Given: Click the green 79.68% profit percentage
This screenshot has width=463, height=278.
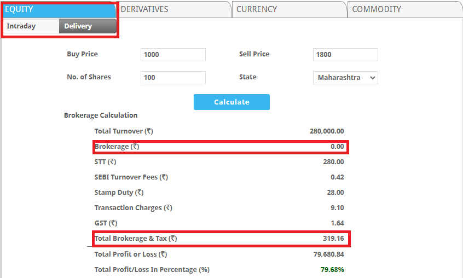Looking at the screenshot, I should pyautogui.click(x=333, y=270).
